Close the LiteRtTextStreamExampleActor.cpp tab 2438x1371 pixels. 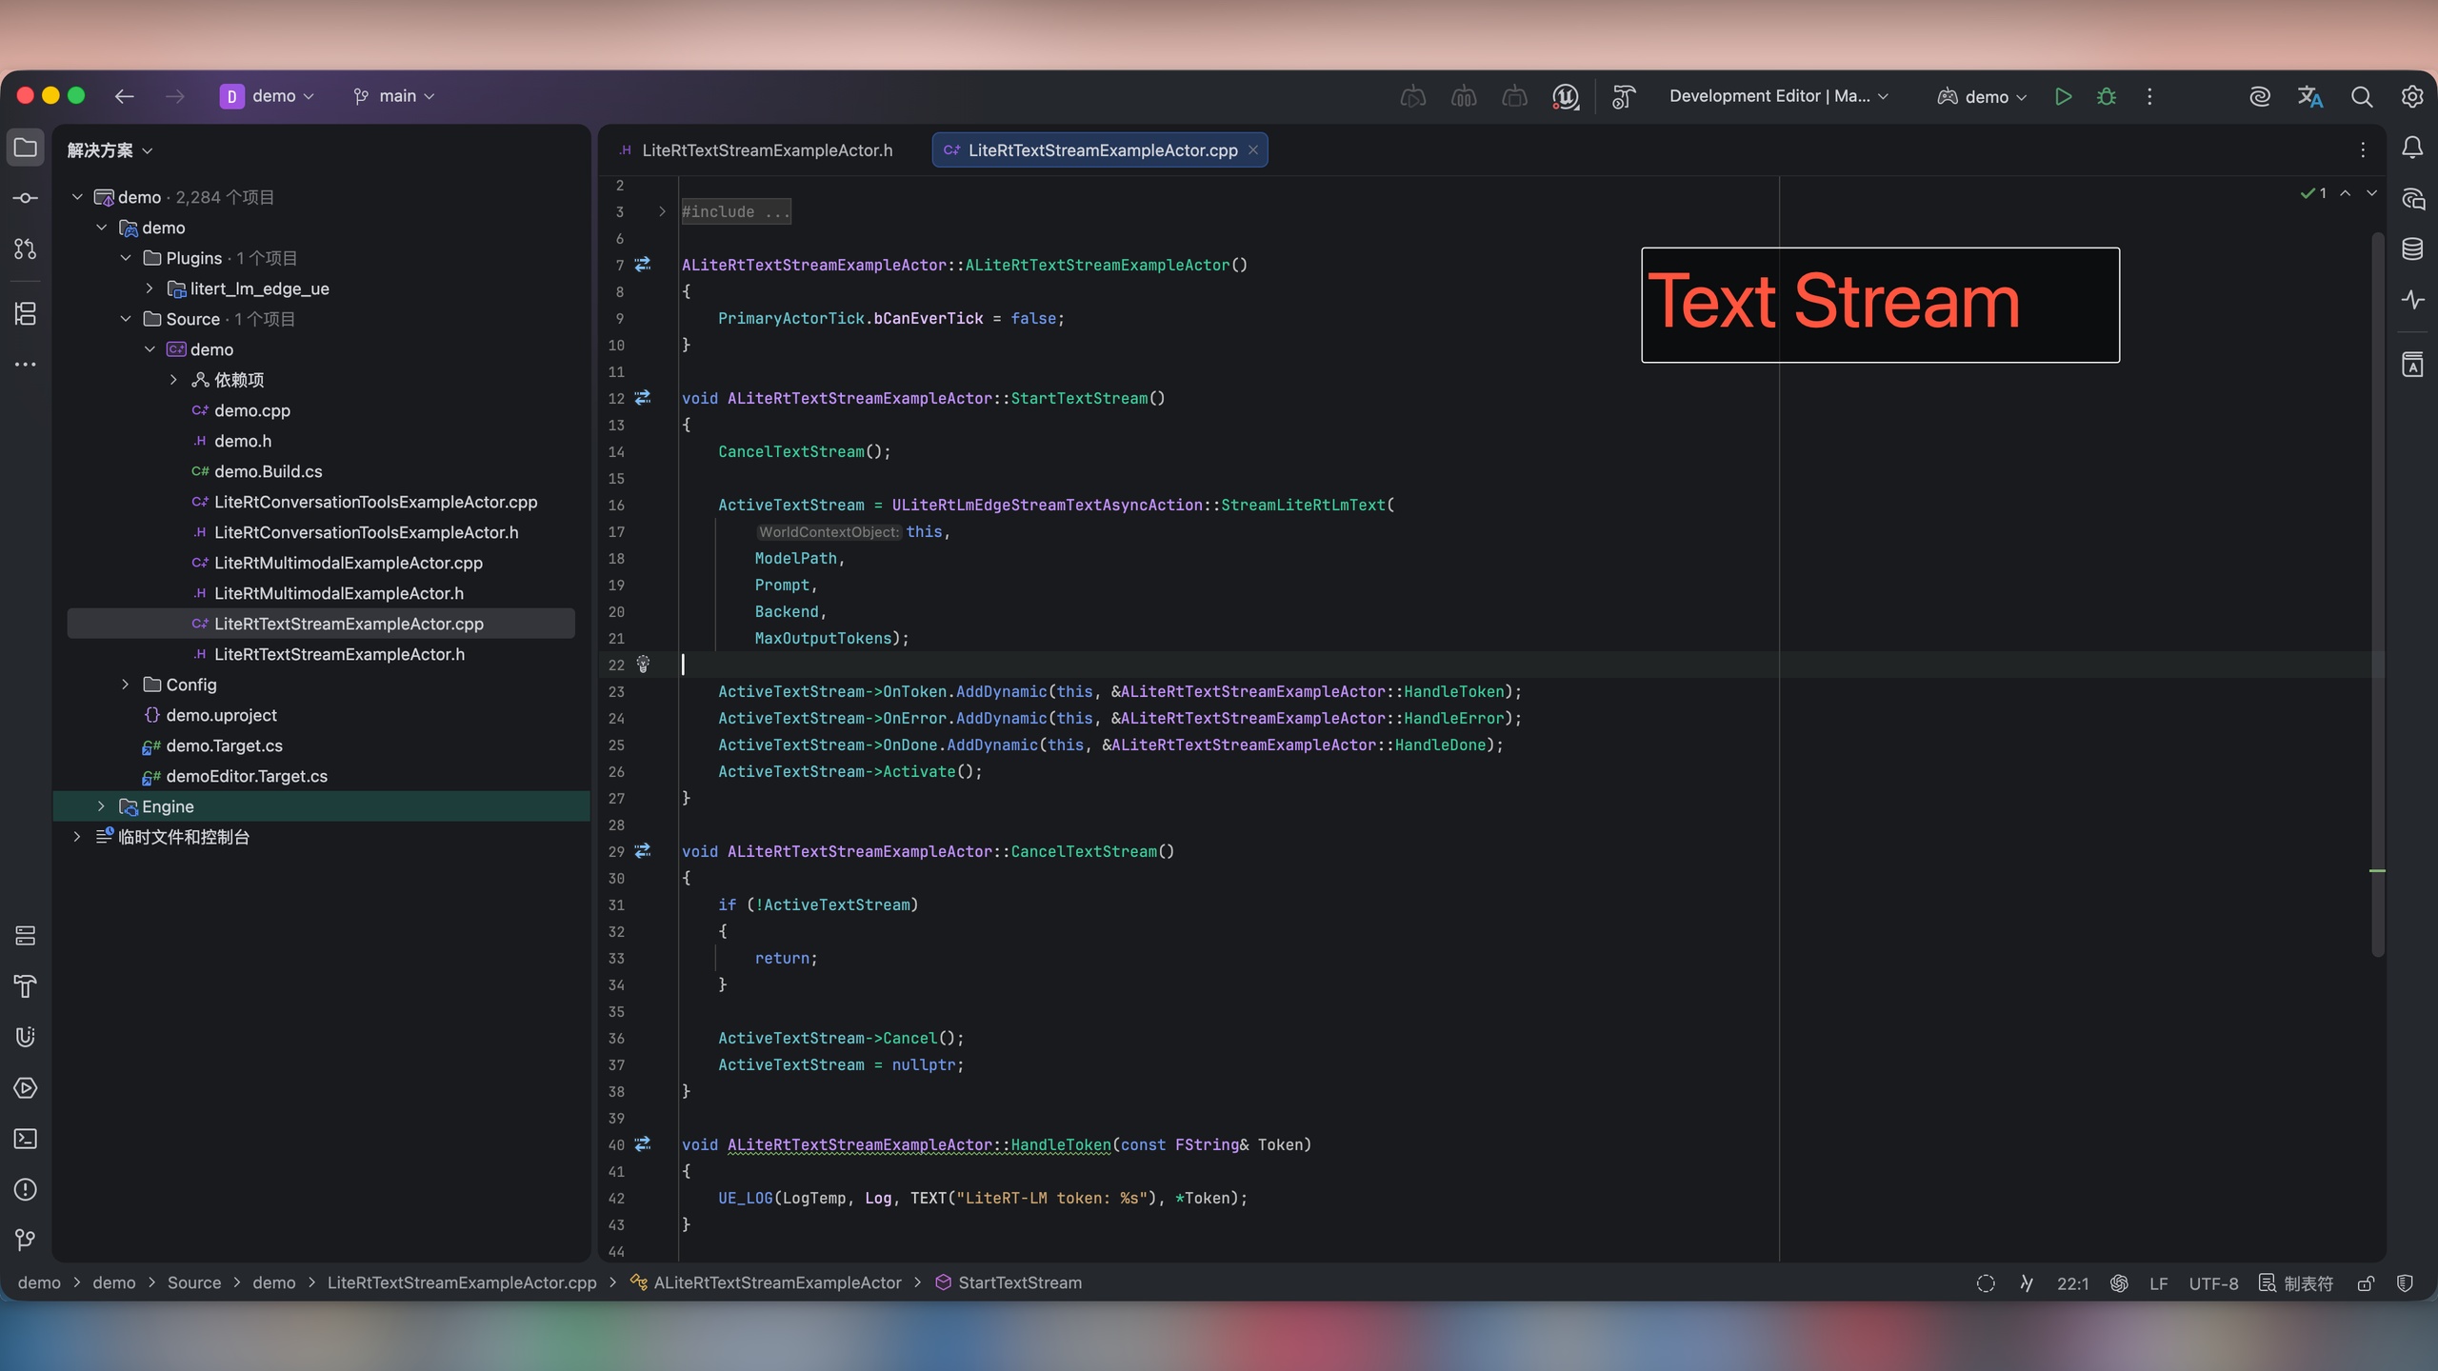[1253, 150]
